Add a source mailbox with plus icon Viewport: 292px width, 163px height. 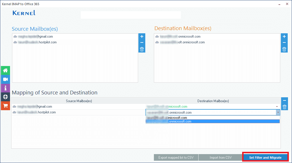tap(142, 36)
